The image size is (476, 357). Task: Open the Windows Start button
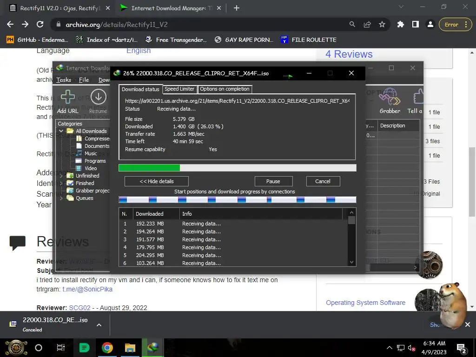coord(16,348)
